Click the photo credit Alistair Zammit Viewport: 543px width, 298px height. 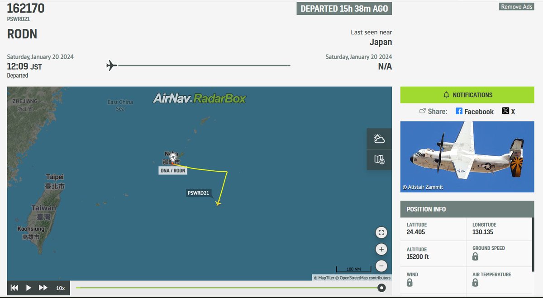click(423, 187)
